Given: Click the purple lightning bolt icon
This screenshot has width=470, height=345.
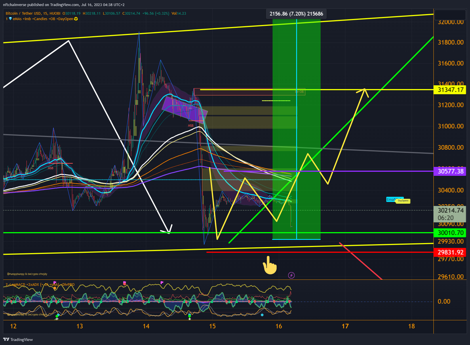Looking at the screenshot, I should (x=291, y=275).
